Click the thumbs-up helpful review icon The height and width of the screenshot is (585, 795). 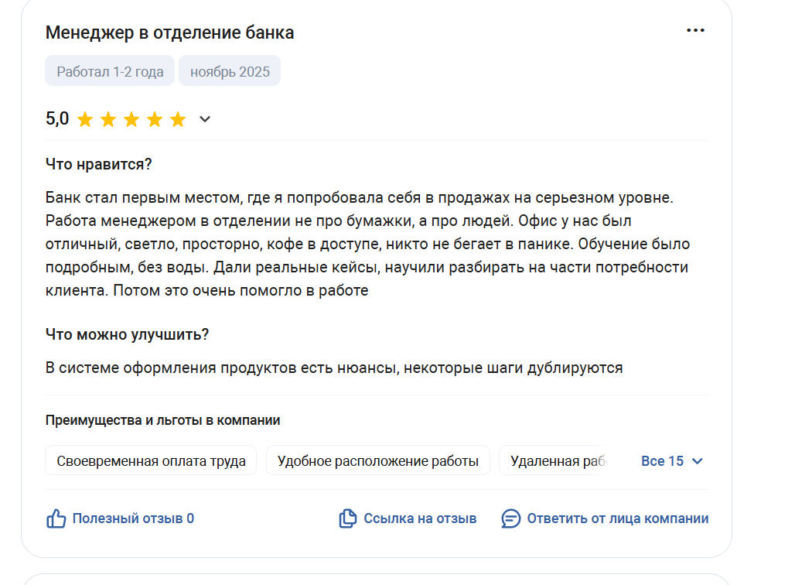[56, 518]
